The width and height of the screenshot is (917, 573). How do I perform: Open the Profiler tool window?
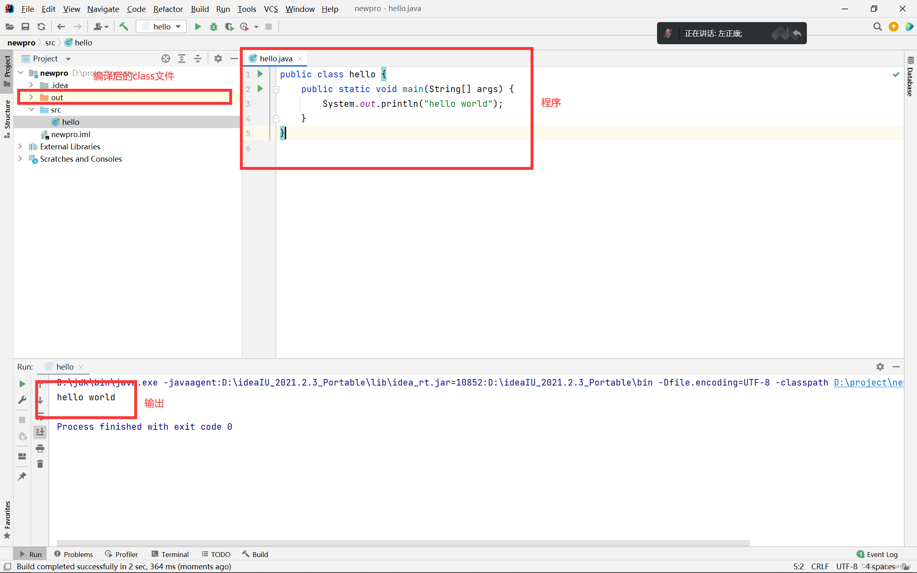pos(122,554)
